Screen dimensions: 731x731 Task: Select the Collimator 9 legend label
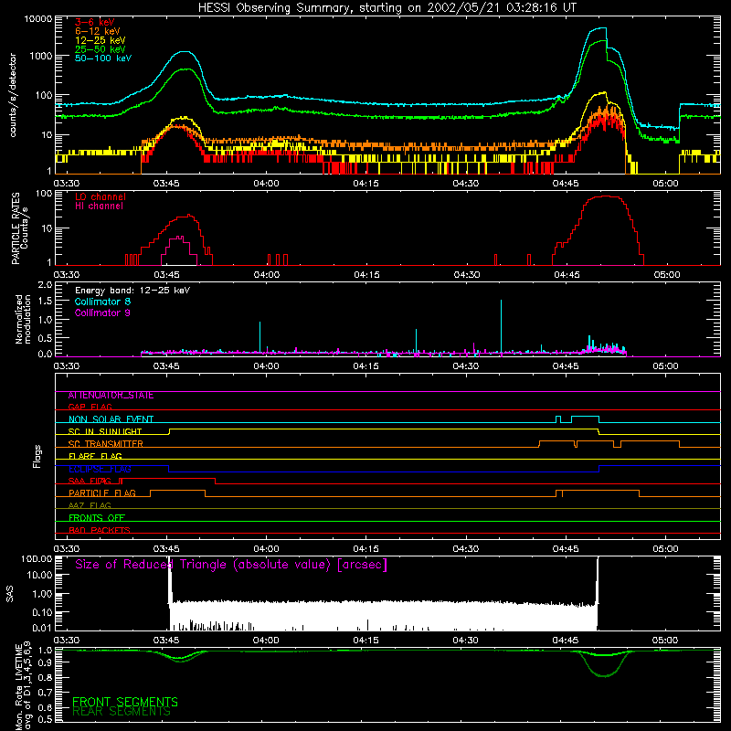click(x=102, y=313)
